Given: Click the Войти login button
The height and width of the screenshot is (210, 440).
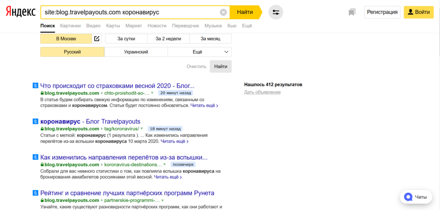Looking at the screenshot, I should point(419,12).
